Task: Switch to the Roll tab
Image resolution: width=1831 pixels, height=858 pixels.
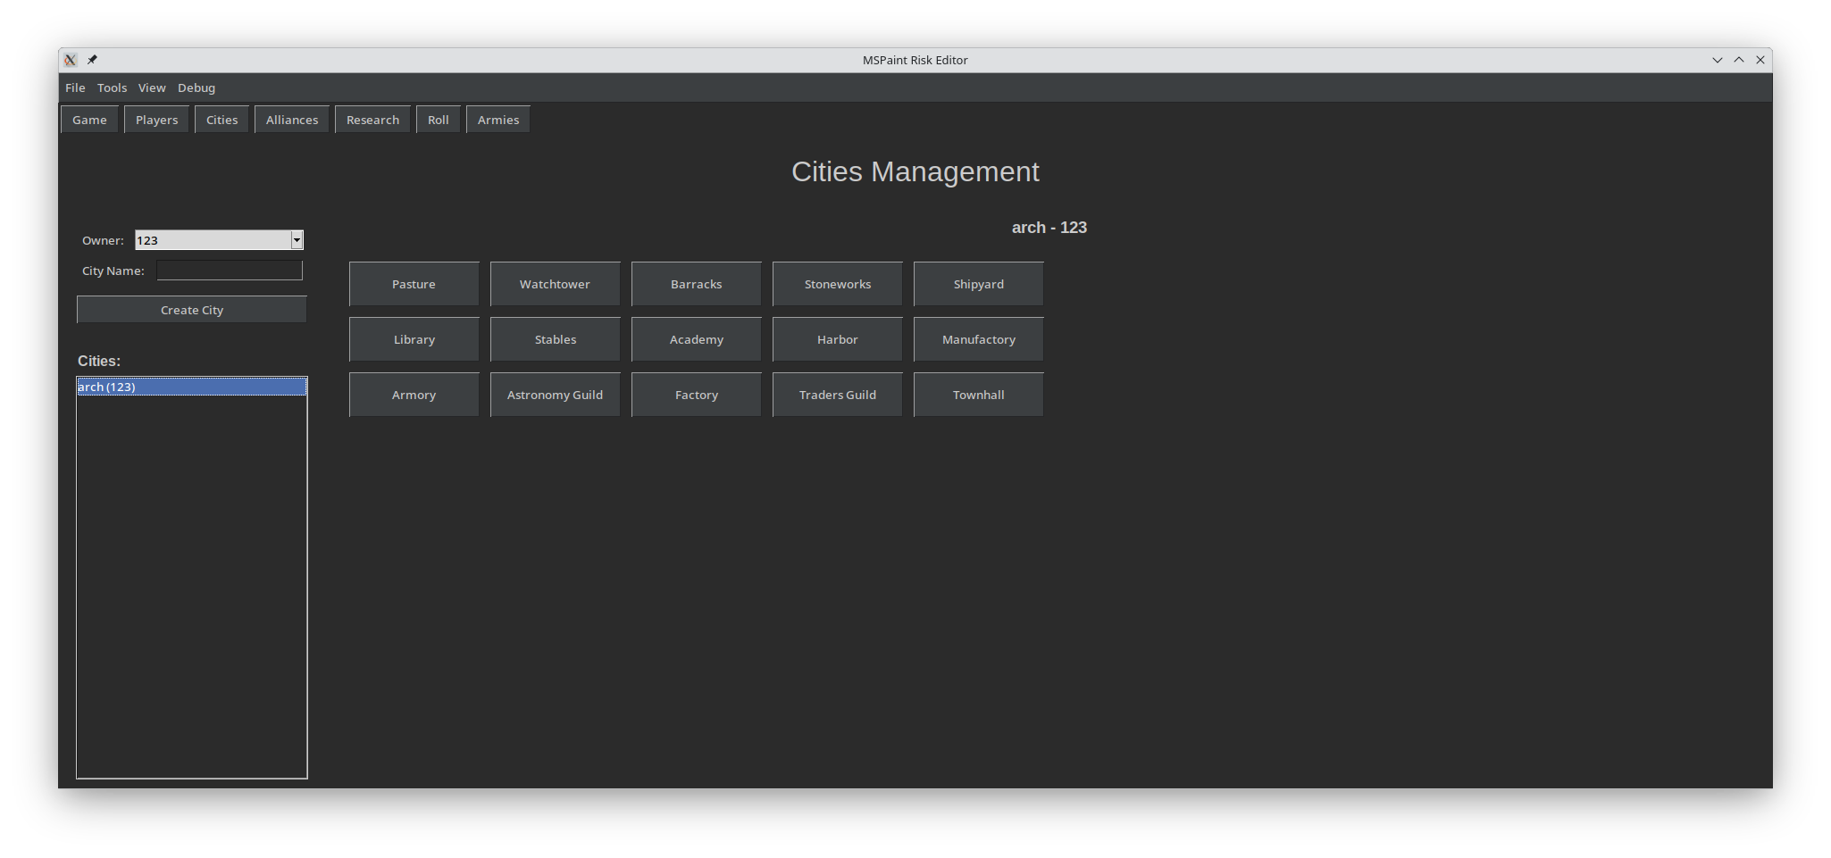Action: 439,120
